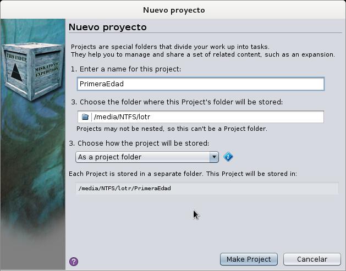Click Cancelar to dismiss the dialog
This screenshot has width=346, height=271.
[312, 259]
